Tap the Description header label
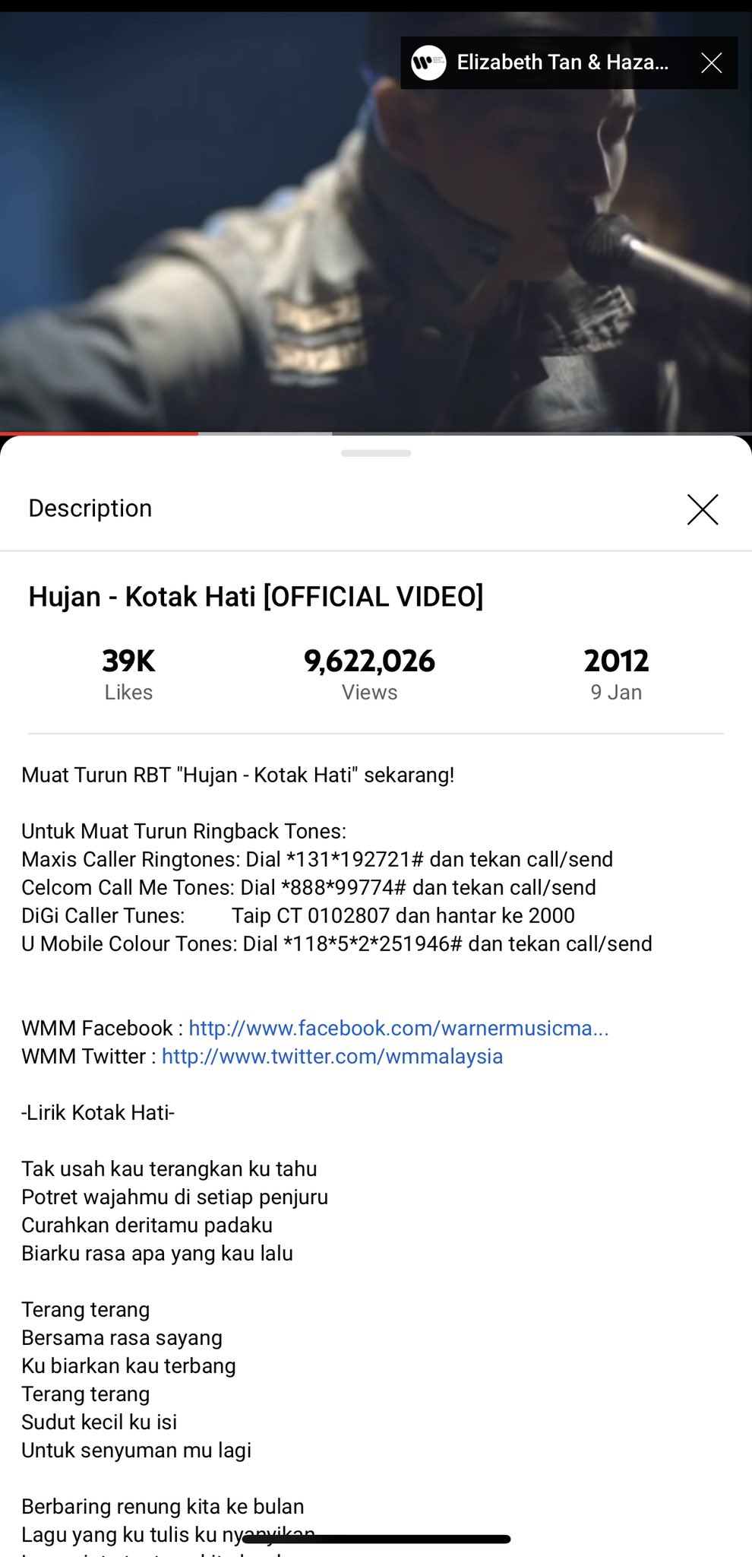 pos(90,509)
